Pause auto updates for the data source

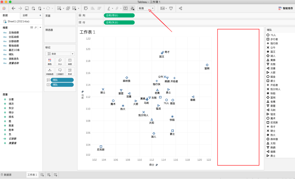tap(40, 8)
